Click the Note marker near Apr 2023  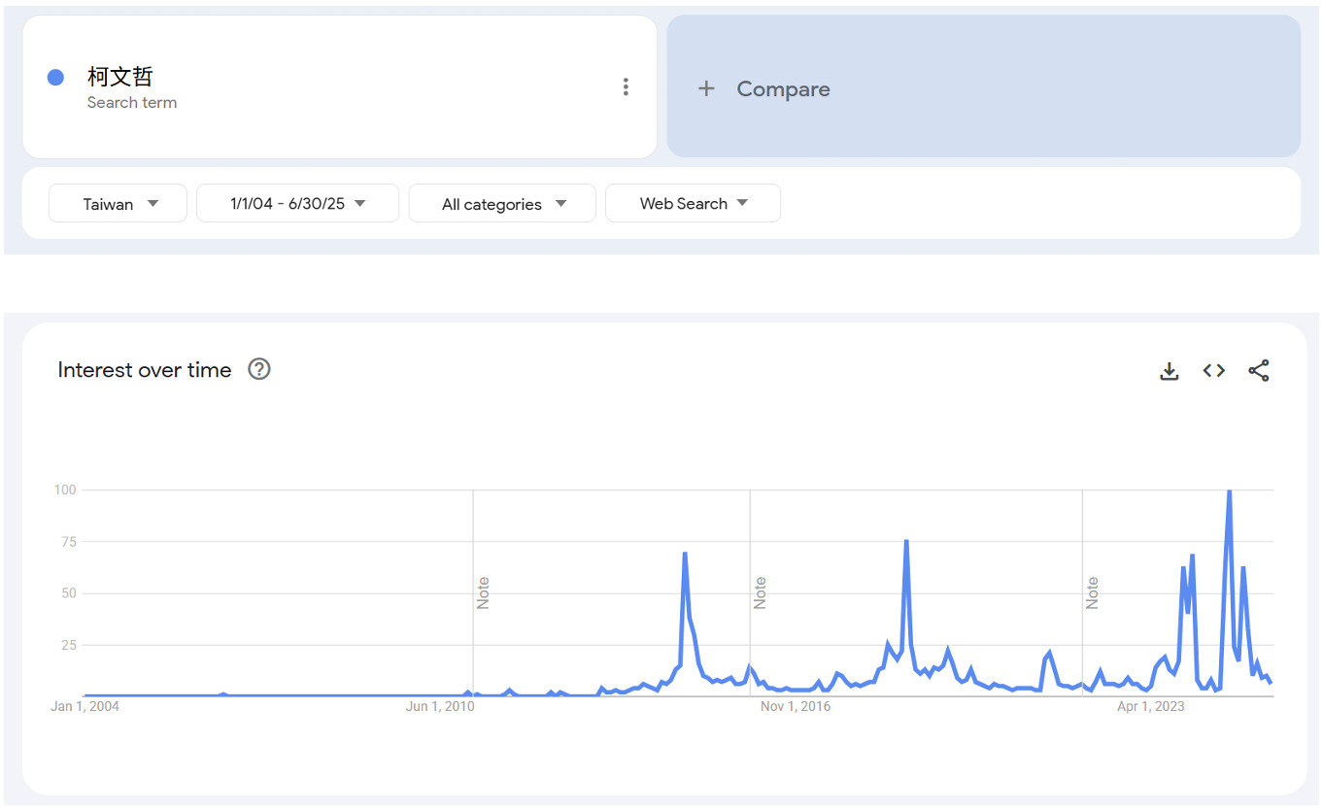[x=1092, y=592]
